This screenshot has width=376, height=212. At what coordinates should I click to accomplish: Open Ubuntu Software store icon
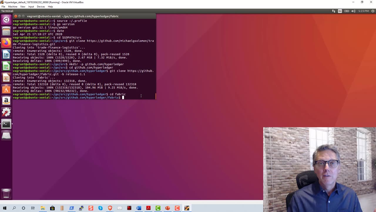pos(6,89)
